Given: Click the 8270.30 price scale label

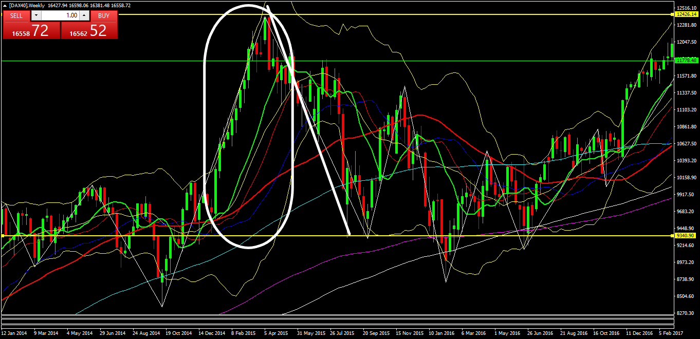Looking at the screenshot, I should tap(686, 313).
